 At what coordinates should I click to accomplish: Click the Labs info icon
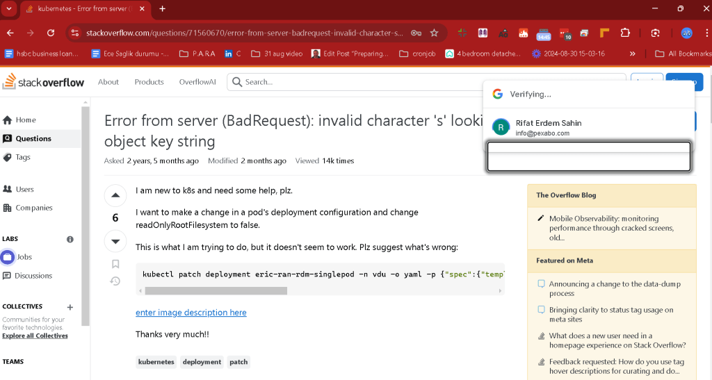70,240
